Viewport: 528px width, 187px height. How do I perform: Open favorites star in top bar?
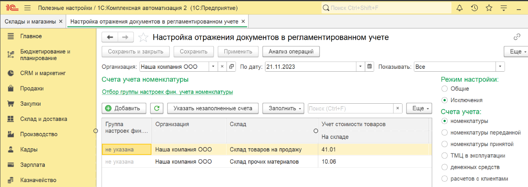[489, 8]
